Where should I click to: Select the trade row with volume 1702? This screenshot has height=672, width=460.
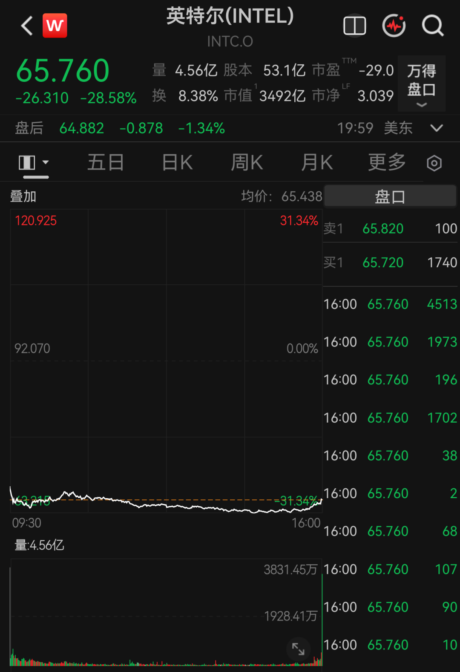(x=390, y=418)
